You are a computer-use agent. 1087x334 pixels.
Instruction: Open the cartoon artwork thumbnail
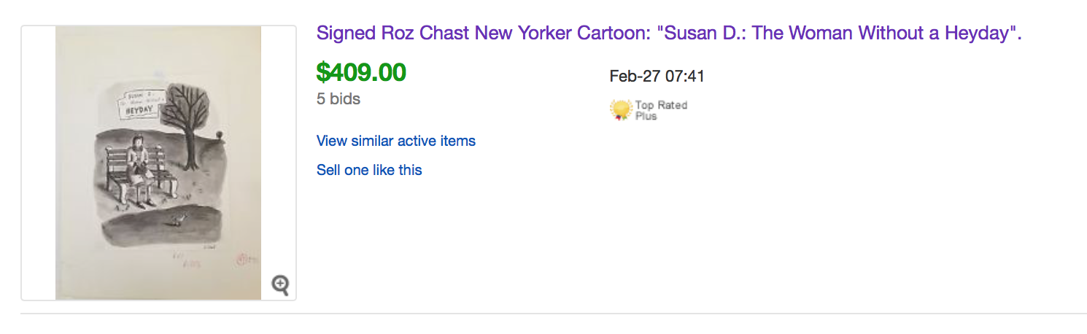point(158,163)
